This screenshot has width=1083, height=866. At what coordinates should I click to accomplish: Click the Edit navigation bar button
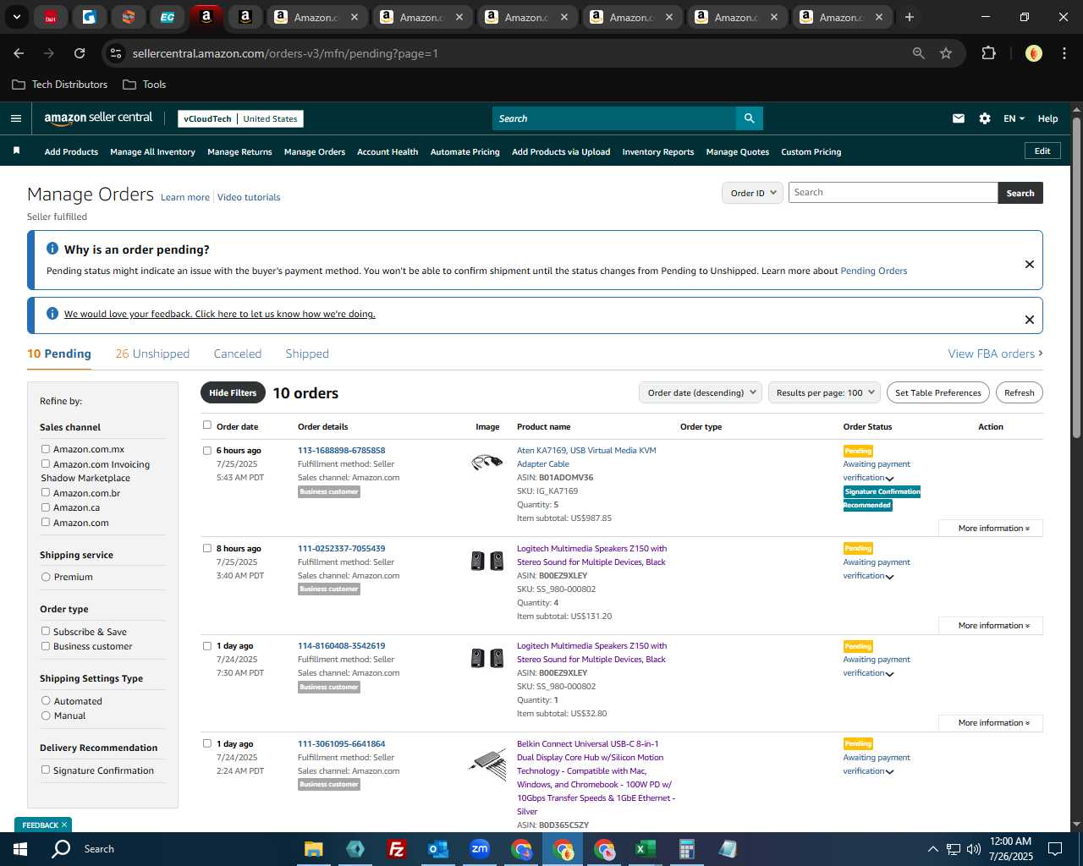pyautogui.click(x=1042, y=151)
